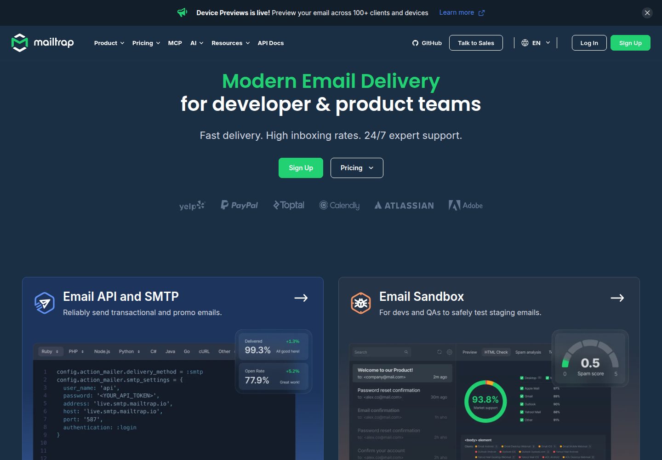Click the Calendly logo
The width and height of the screenshot is (662, 460).
340,205
